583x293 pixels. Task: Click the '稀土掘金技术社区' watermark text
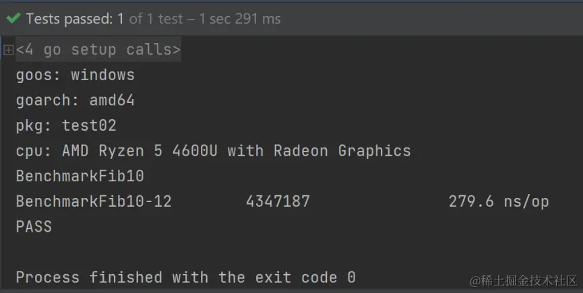[529, 280]
